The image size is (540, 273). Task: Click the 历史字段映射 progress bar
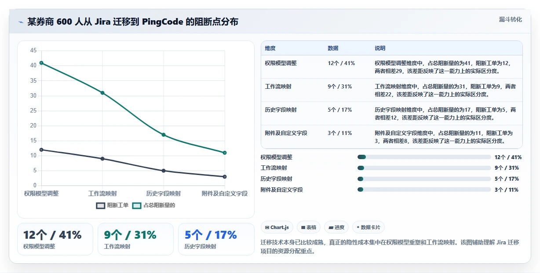(424, 179)
